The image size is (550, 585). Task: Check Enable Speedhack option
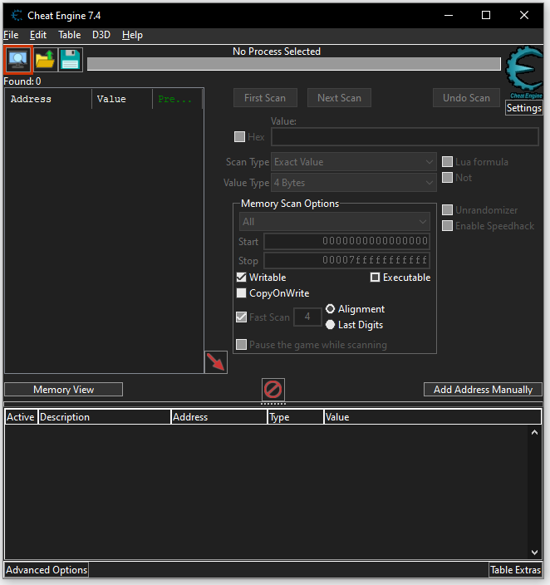pyautogui.click(x=447, y=225)
